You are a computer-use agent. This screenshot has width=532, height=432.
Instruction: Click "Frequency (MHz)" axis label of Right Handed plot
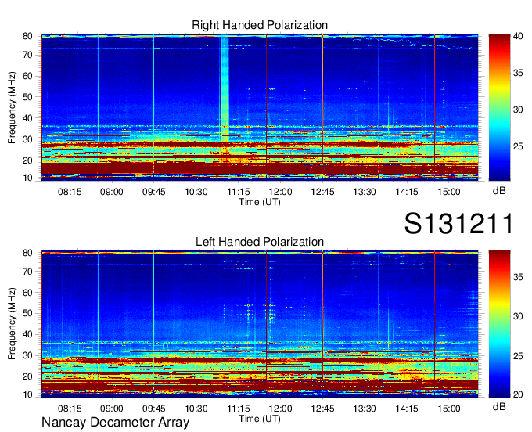point(12,107)
